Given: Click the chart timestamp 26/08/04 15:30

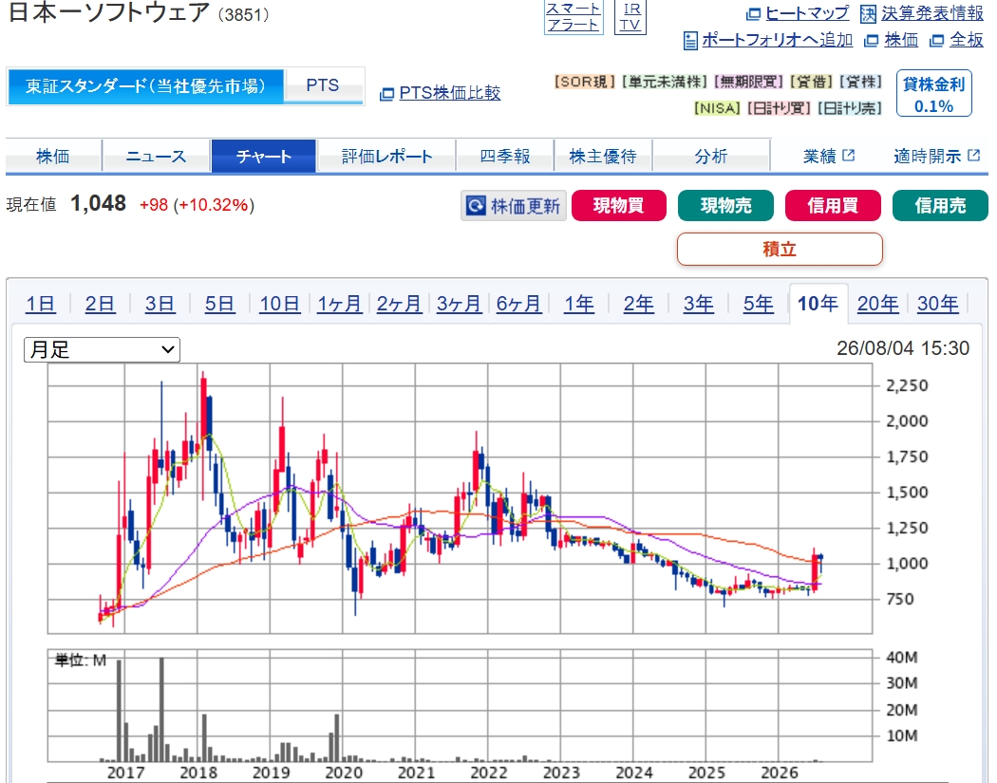Looking at the screenshot, I should (x=903, y=348).
